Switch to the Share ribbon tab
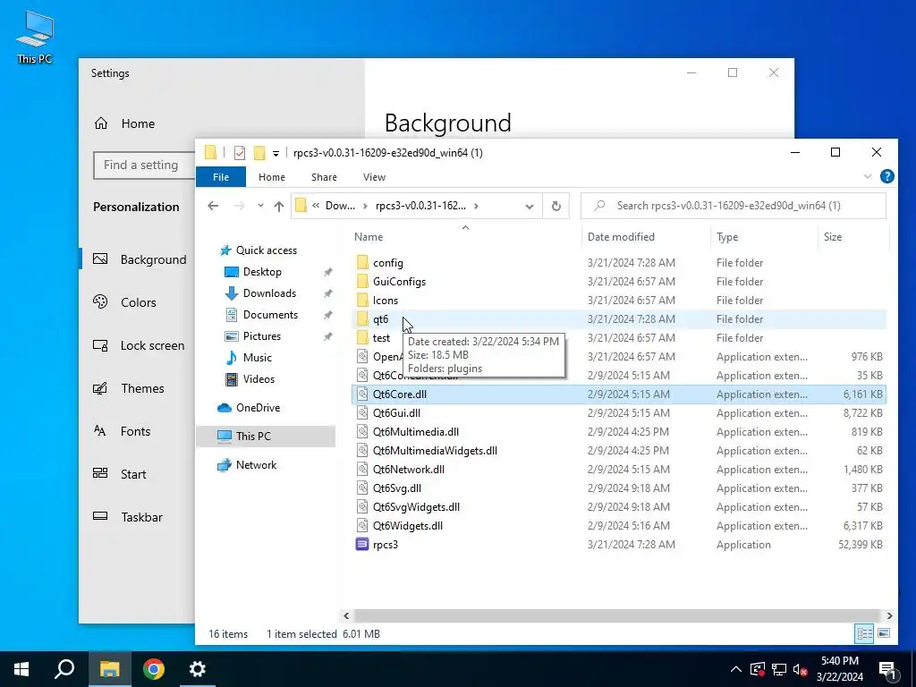916x687 pixels. [324, 177]
